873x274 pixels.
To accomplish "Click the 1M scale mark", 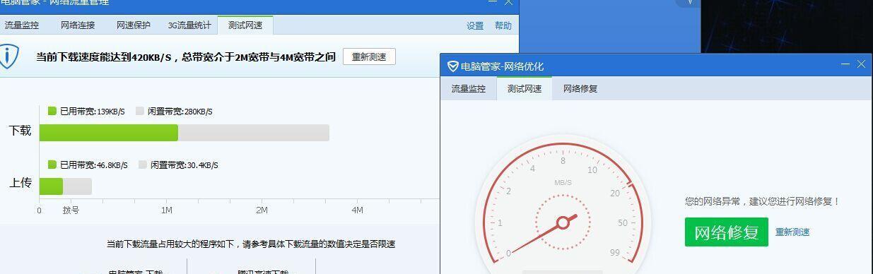I will point(167,210).
